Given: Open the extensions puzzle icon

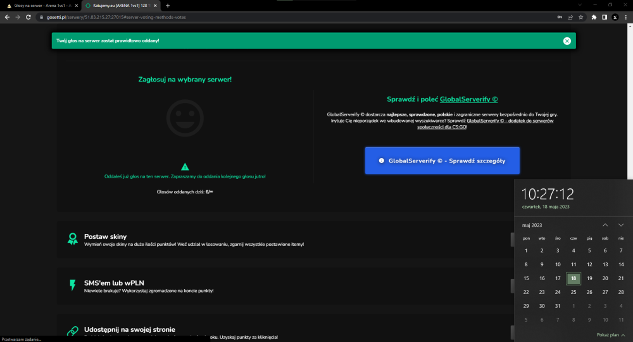Looking at the screenshot, I should [594, 17].
